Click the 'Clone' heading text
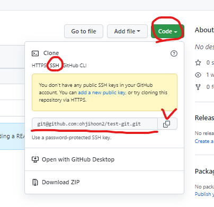The image size is (214, 207). tap(51, 53)
